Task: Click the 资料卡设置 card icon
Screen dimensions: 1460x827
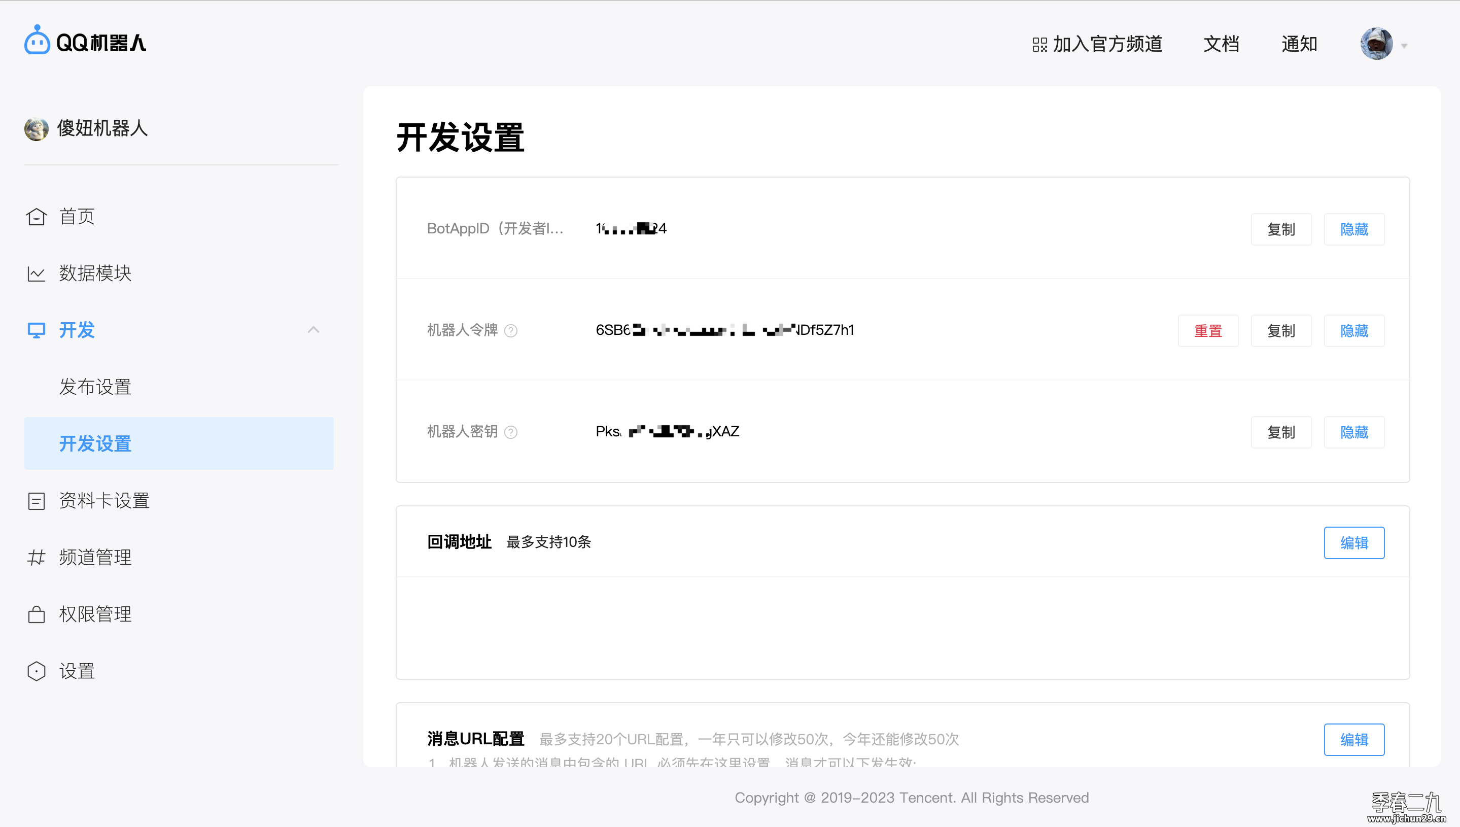Action: pos(36,500)
